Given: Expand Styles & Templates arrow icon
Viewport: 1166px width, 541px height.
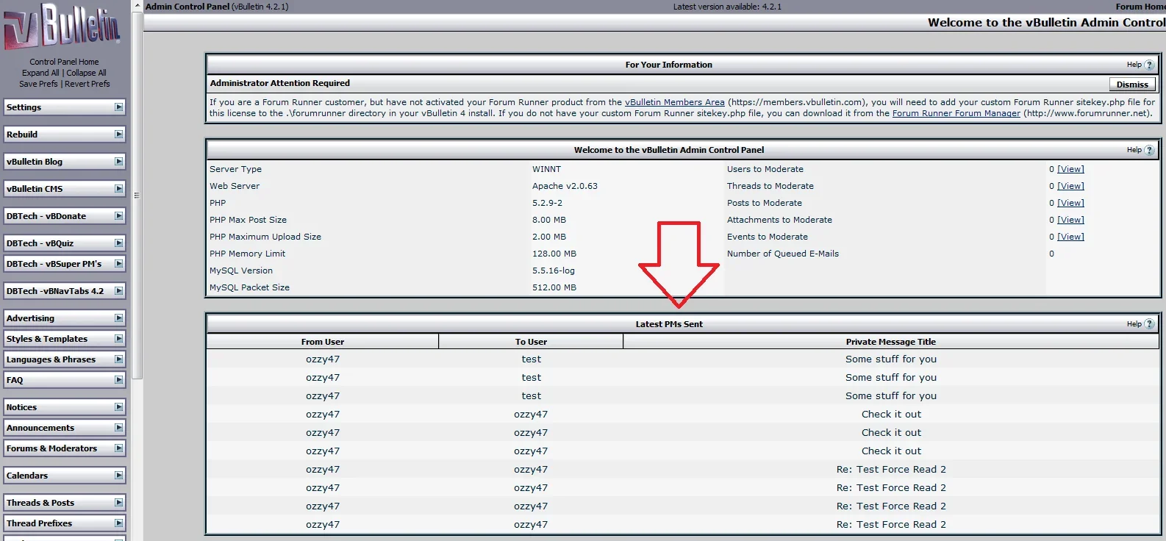Looking at the screenshot, I should 119,339.
